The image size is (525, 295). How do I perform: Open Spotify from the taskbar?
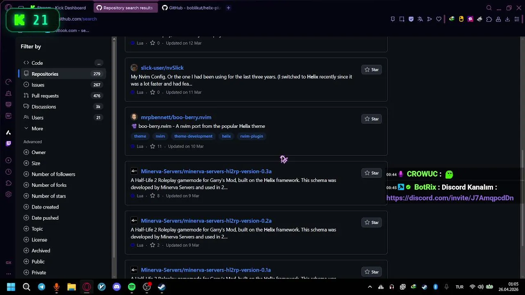132,287
